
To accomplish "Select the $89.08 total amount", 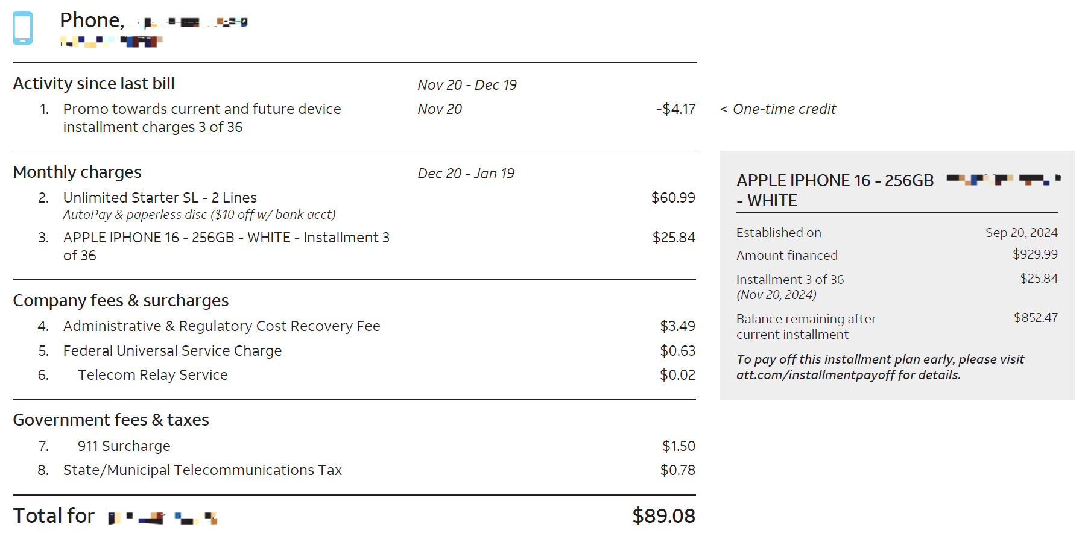I will tap(663, 516).
